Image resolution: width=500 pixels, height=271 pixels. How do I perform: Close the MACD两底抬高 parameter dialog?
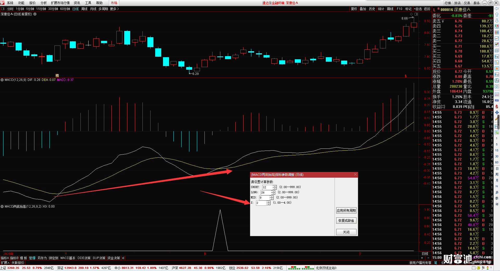coord(355,175)
